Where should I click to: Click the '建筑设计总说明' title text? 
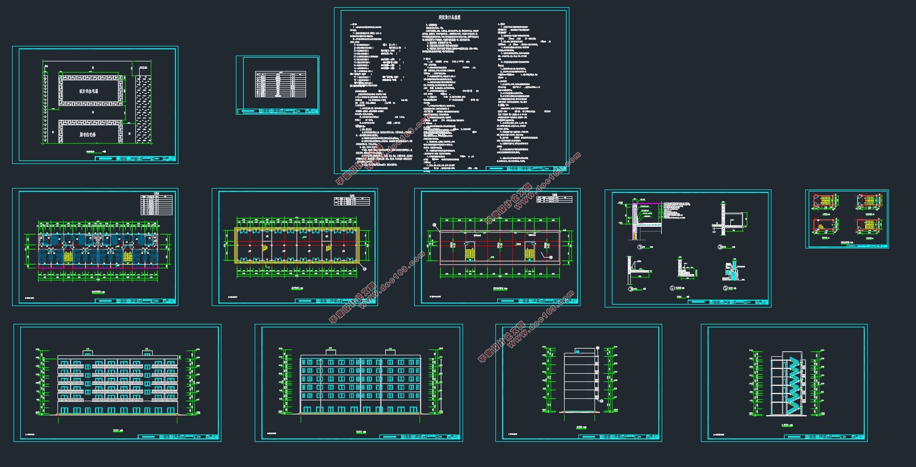[449, 17]
